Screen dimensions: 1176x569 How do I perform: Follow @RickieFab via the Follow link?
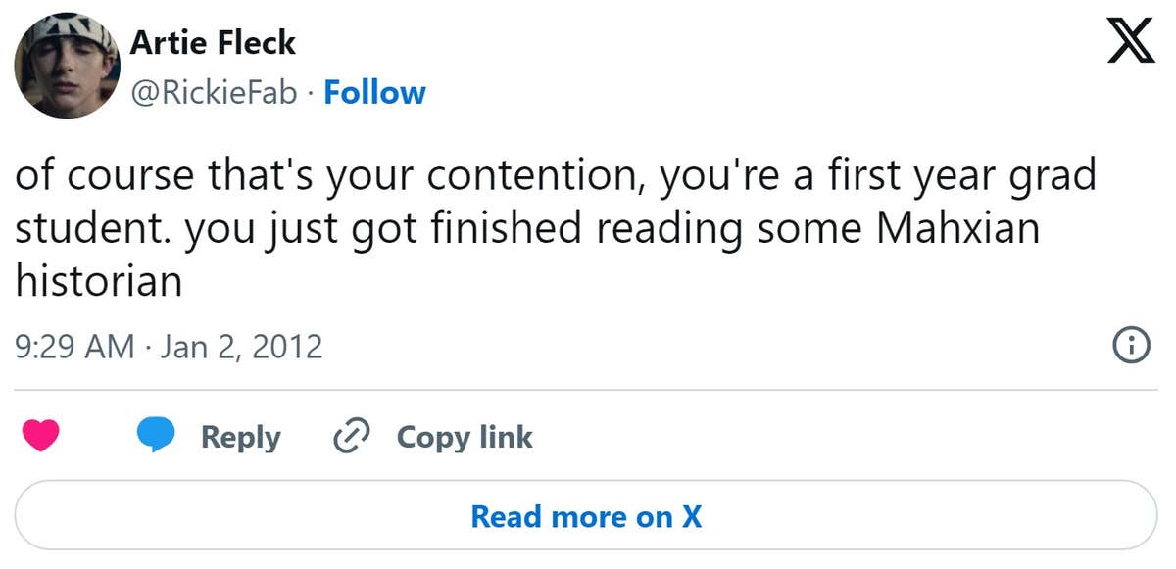[x=374, y=92]
